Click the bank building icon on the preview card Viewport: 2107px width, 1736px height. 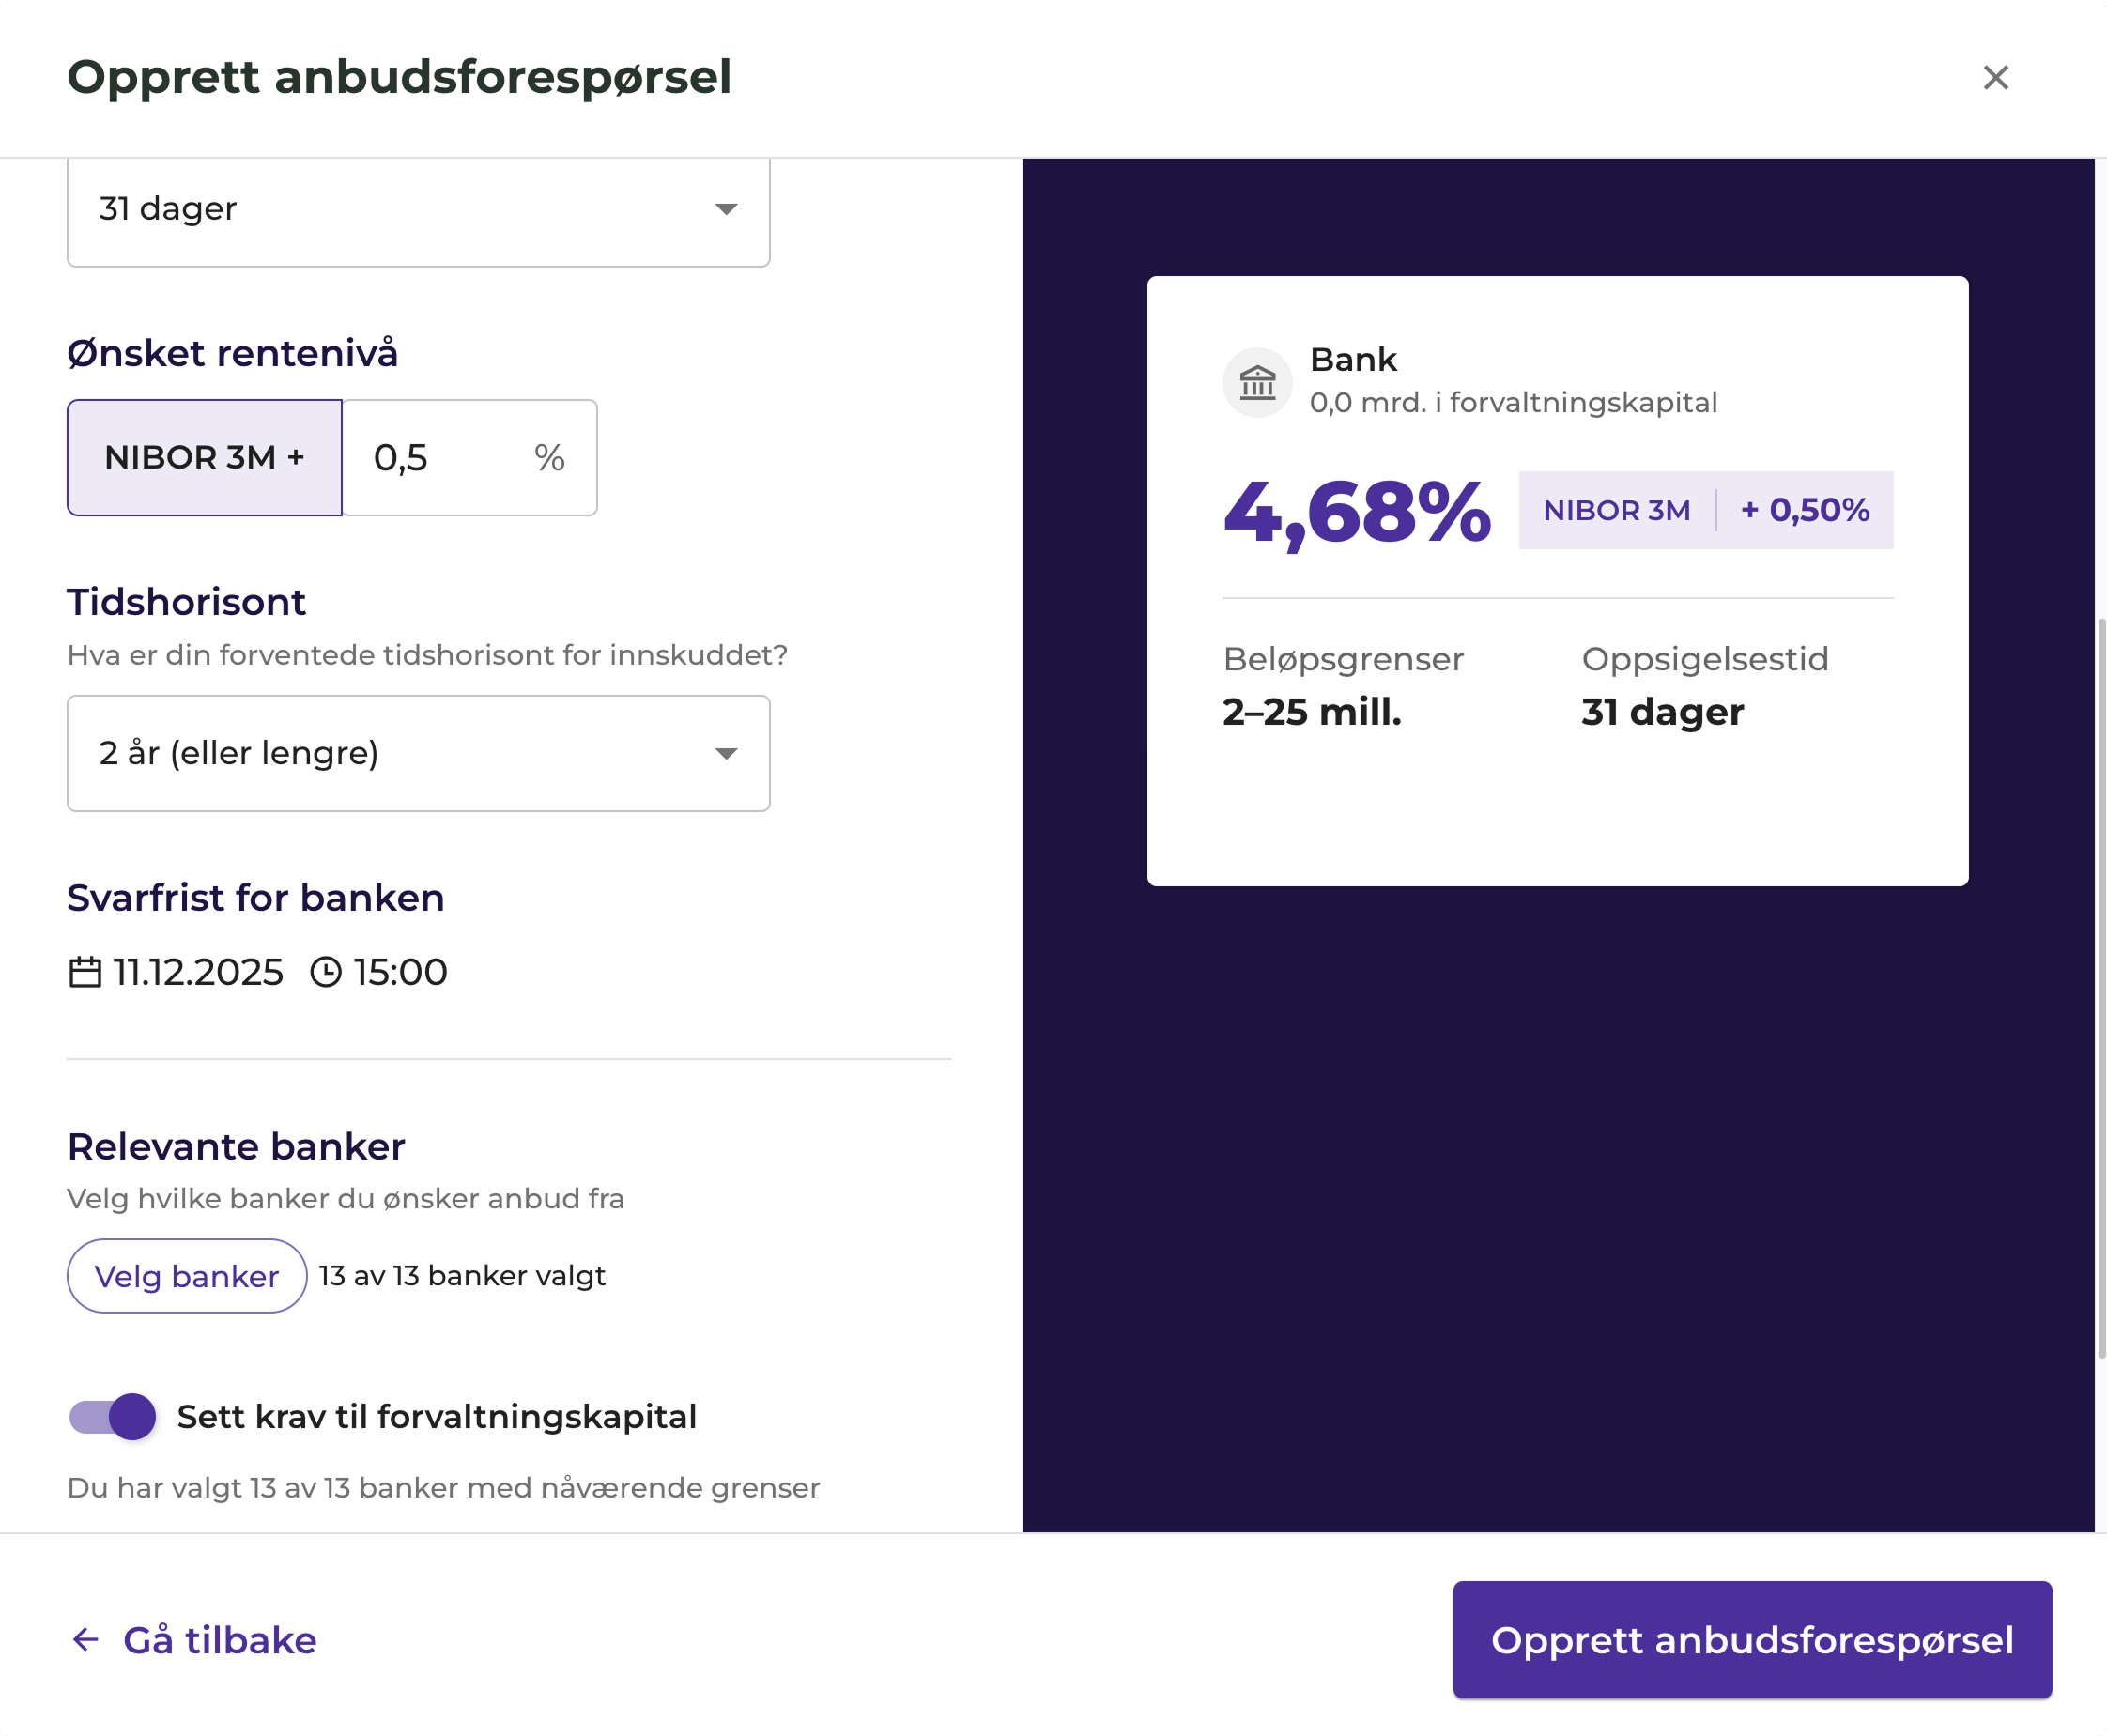coord(1258,381)
